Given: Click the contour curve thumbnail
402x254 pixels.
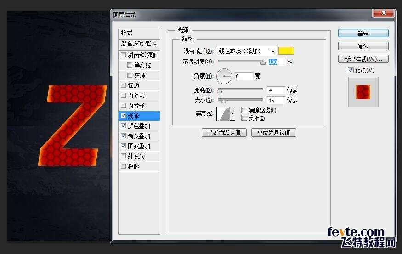Looking at the screenshot, I should [223, 114].
